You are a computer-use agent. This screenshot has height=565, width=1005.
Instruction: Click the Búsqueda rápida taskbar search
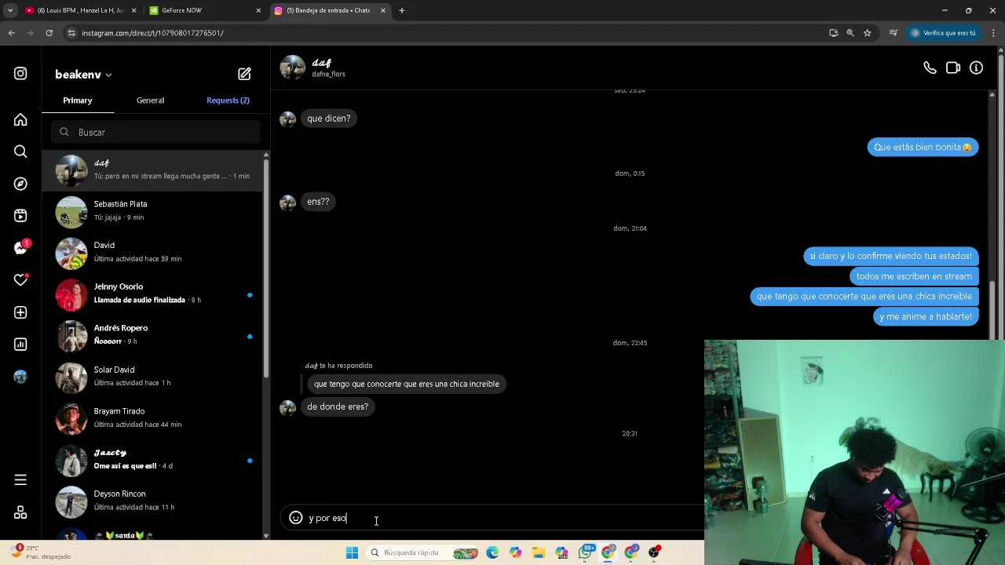click(x=423, y=552)
